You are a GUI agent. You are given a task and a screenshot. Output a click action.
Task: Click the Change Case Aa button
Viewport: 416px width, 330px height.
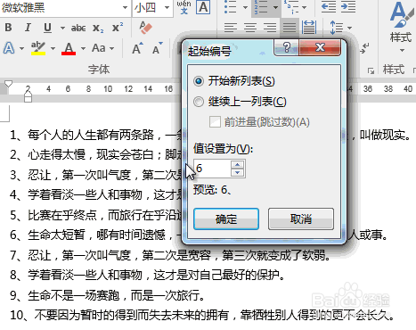[x=99, y=48]
